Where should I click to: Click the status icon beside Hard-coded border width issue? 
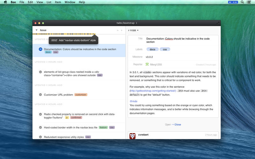tap(40, 128)
